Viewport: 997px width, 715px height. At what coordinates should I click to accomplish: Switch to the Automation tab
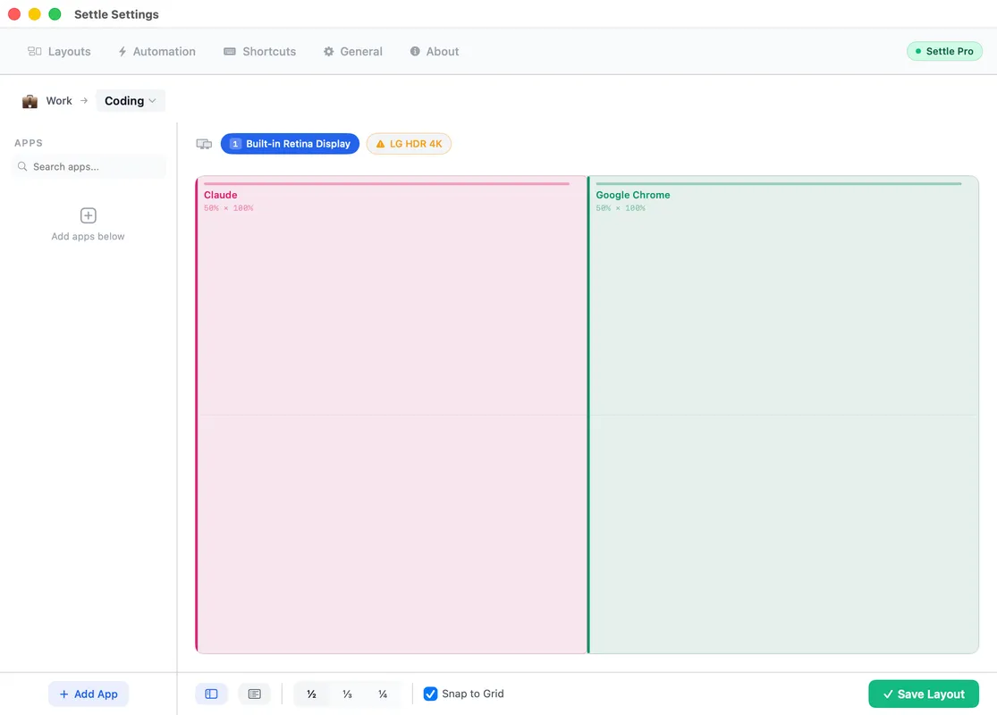156,52
